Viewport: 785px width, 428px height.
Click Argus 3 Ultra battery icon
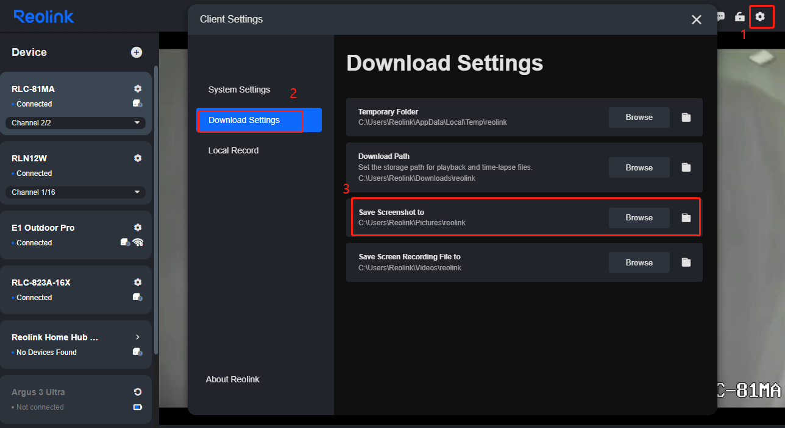[138, 407]
